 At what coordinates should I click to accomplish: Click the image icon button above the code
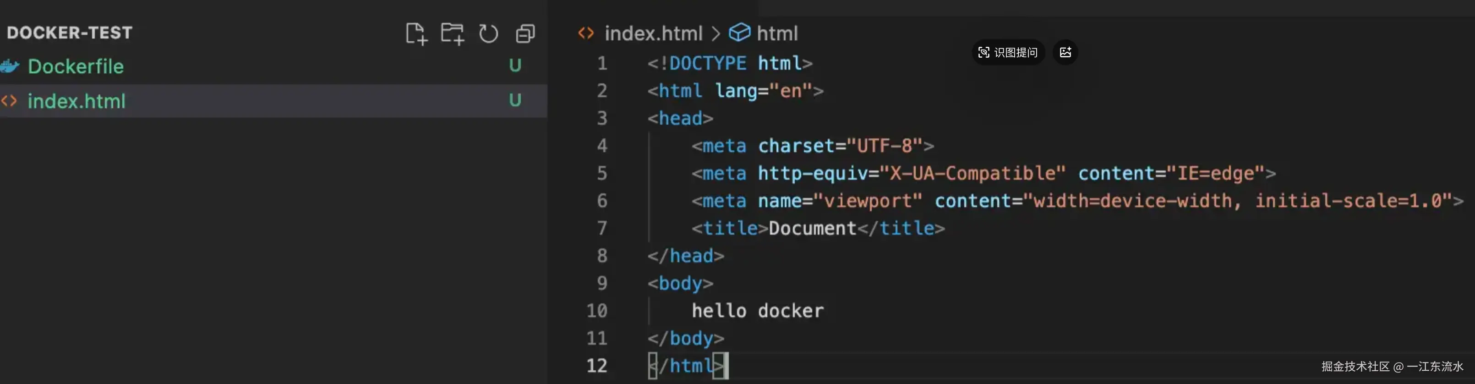[1065, 53]
